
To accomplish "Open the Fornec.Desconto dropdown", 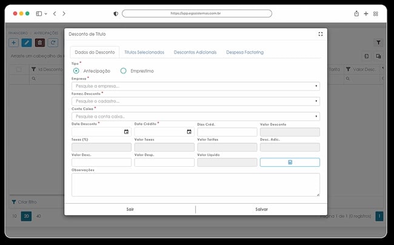I will (x=196, y=101).
